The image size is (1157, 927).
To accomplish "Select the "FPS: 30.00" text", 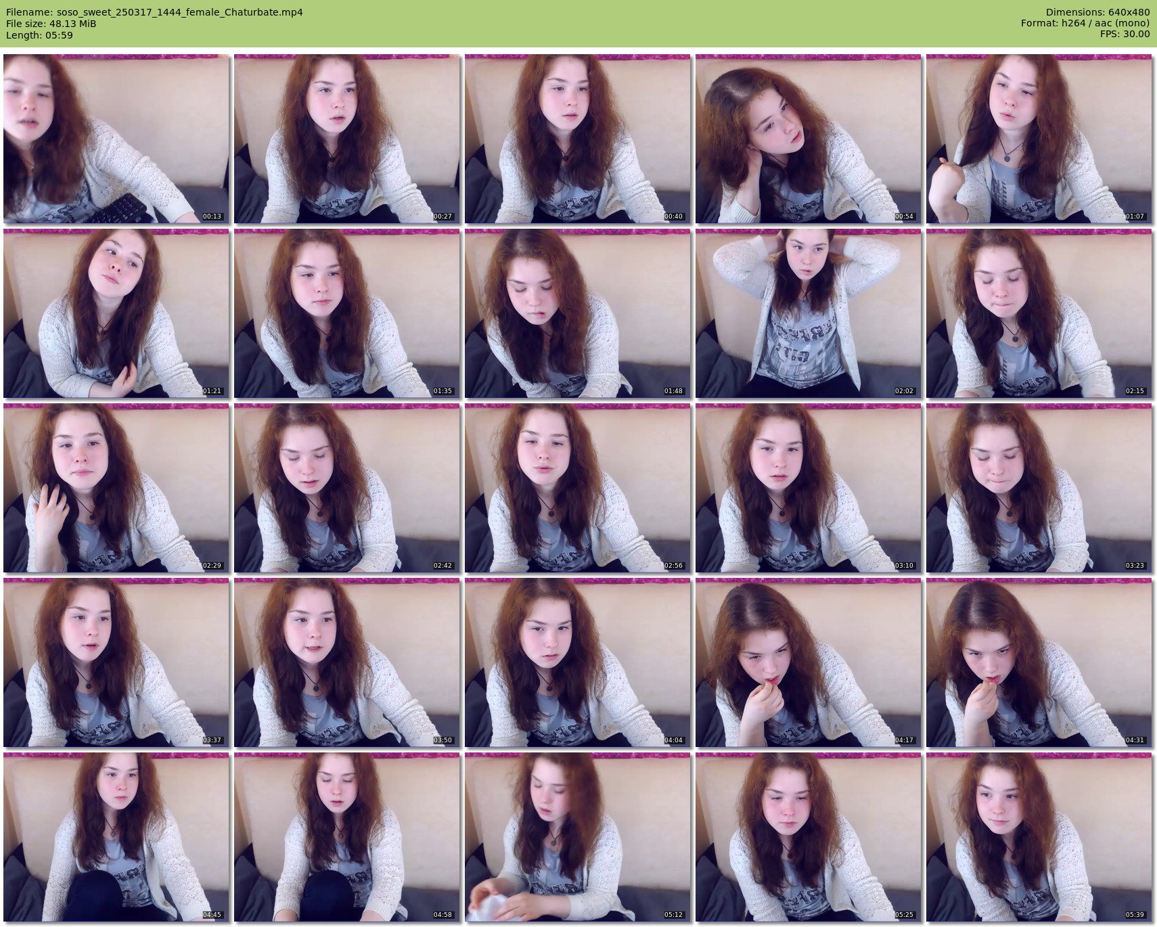I will [x=1125, y=35].
